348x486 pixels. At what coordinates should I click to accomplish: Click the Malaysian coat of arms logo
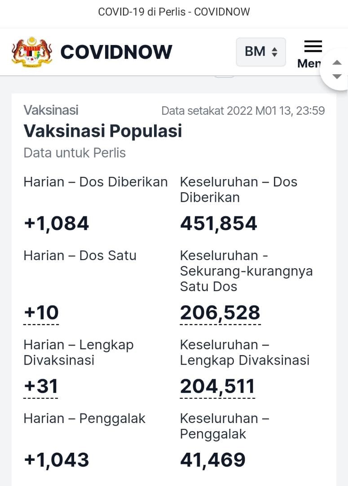click(x=32, y=52)
